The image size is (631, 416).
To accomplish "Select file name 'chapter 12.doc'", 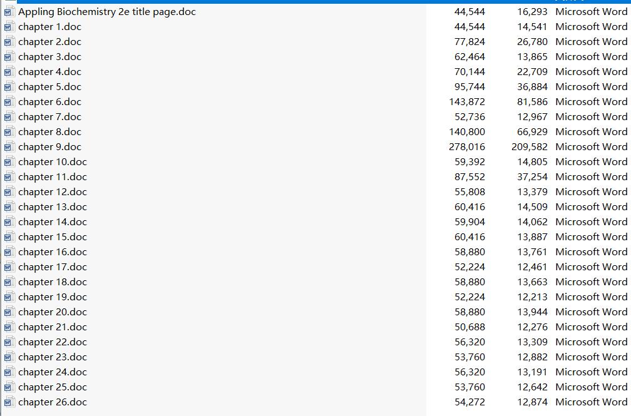I will click(53, 192).
